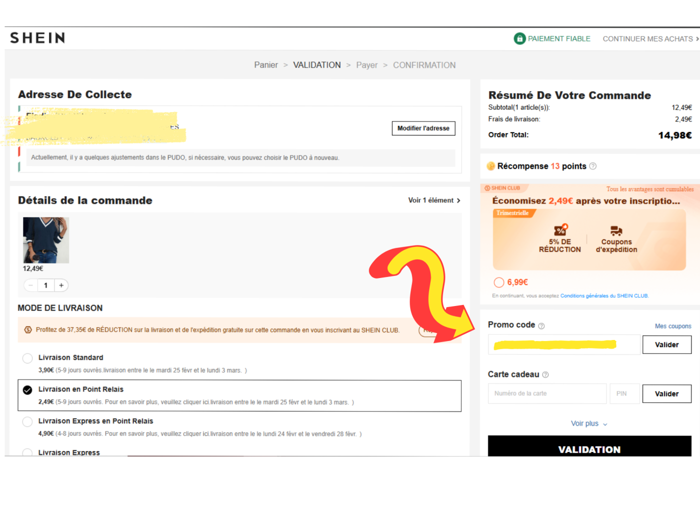Screen dimensions: 700x507
Task: Select the Livraison Express radio option
Action: click(27, 452)
